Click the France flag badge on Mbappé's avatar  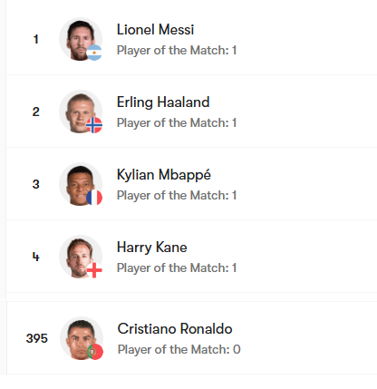[x=94, y=198]
